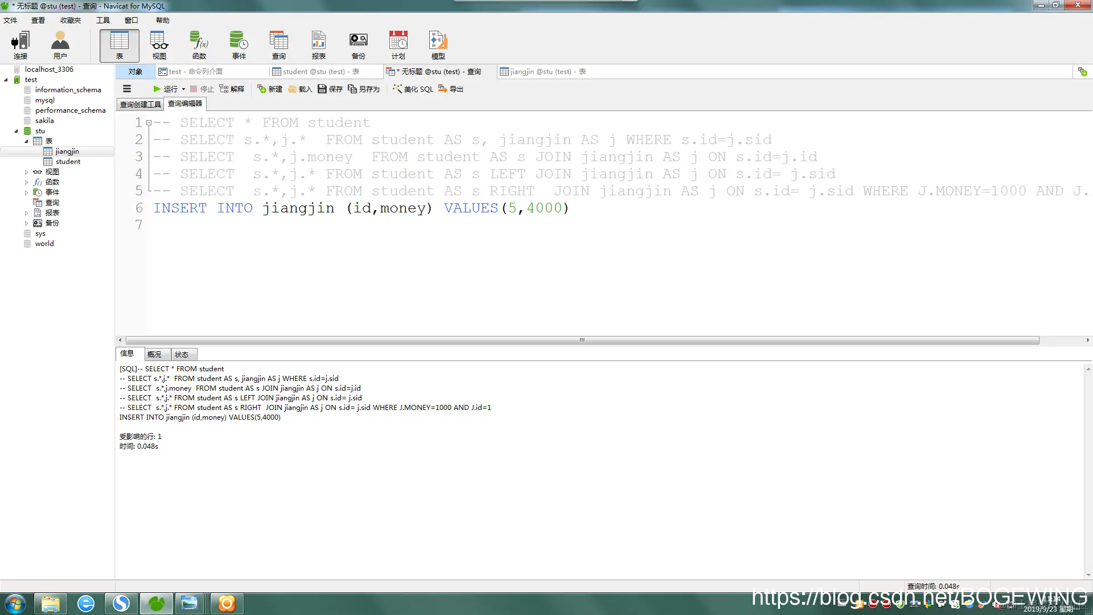Click the 保存 (Save) query button
This screenshot has height=615, width=1093.
330,89
